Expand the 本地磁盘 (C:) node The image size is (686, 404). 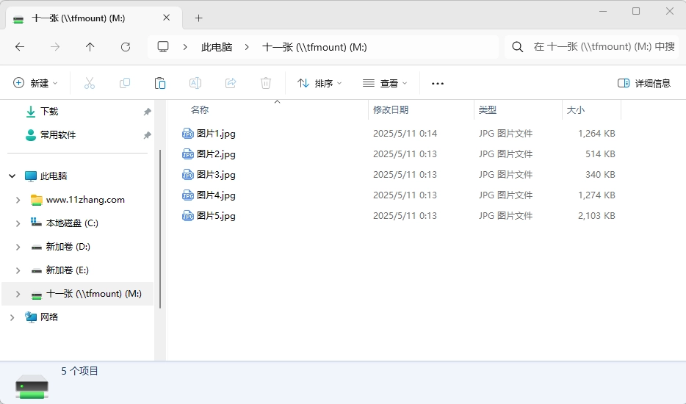click(x=18, y=223)
